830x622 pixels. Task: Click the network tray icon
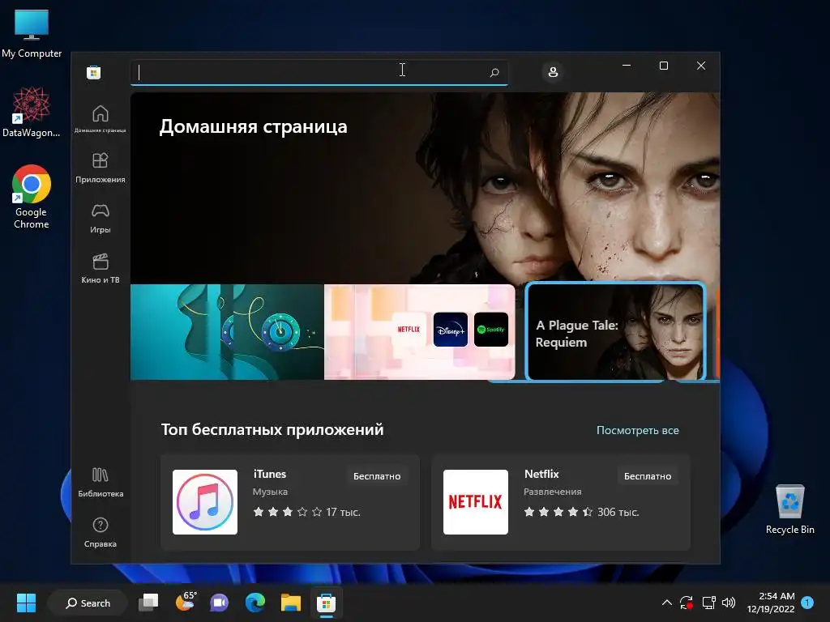708,603
